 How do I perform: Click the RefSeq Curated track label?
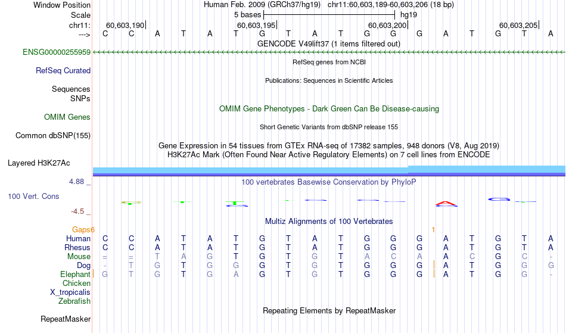point(63,71)
